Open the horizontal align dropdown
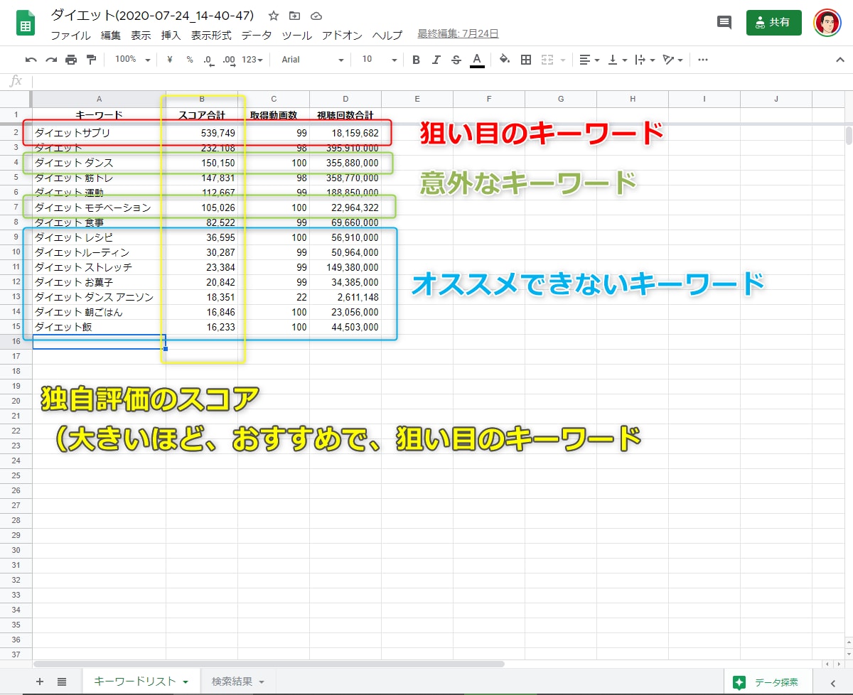This screenshot has width=853, height=695. (589, 60)
